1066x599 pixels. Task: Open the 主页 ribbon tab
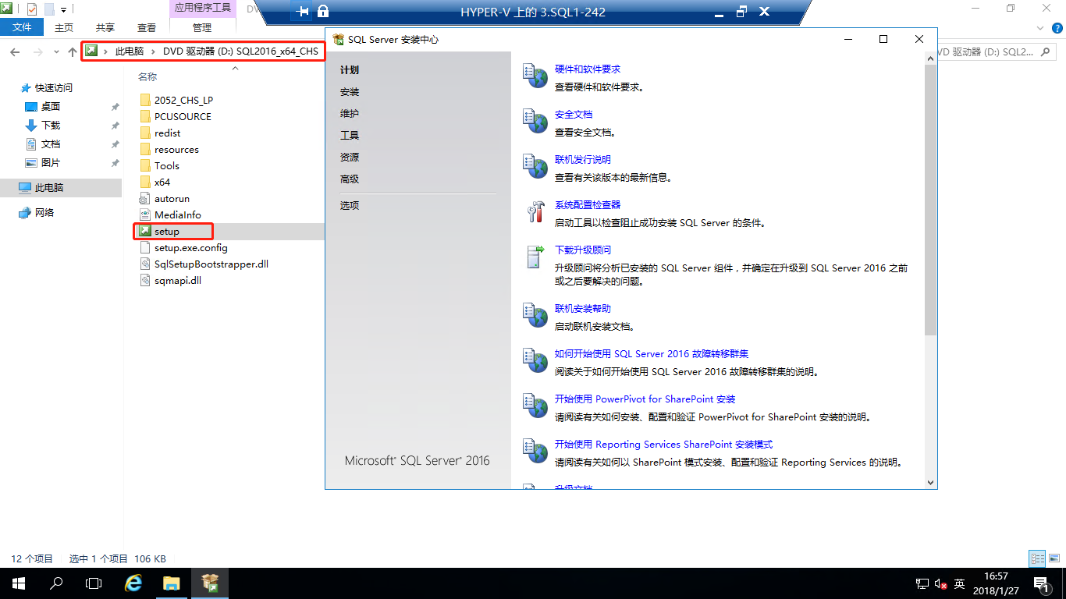(64, 27)
